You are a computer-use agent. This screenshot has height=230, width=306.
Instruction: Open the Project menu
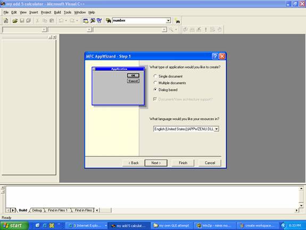coord(46,12)
